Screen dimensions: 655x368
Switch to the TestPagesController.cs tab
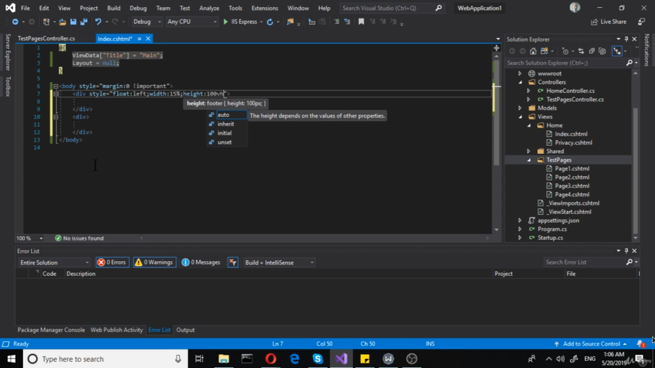click(46, 39)
